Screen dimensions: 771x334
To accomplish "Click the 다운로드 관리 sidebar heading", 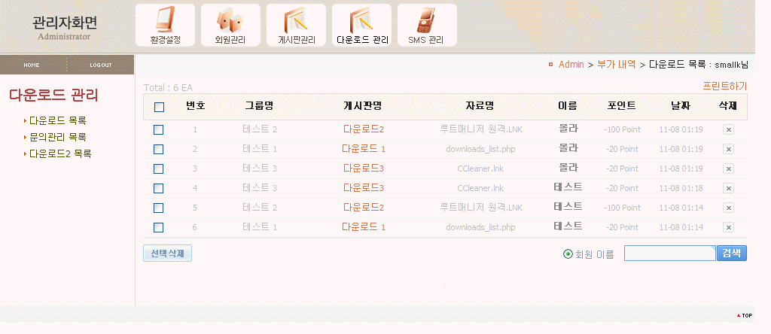I will [x=53, y=95].
